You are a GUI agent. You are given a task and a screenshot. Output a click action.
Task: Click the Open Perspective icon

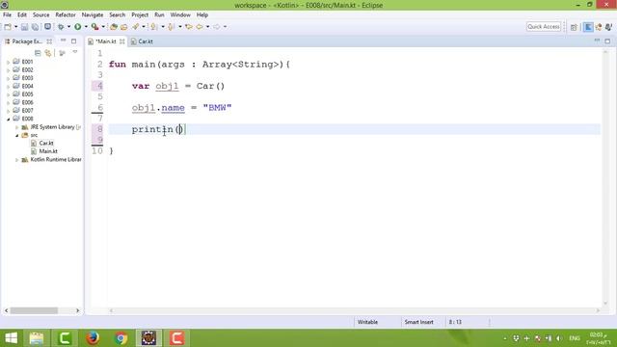click(x=574, y=27)
